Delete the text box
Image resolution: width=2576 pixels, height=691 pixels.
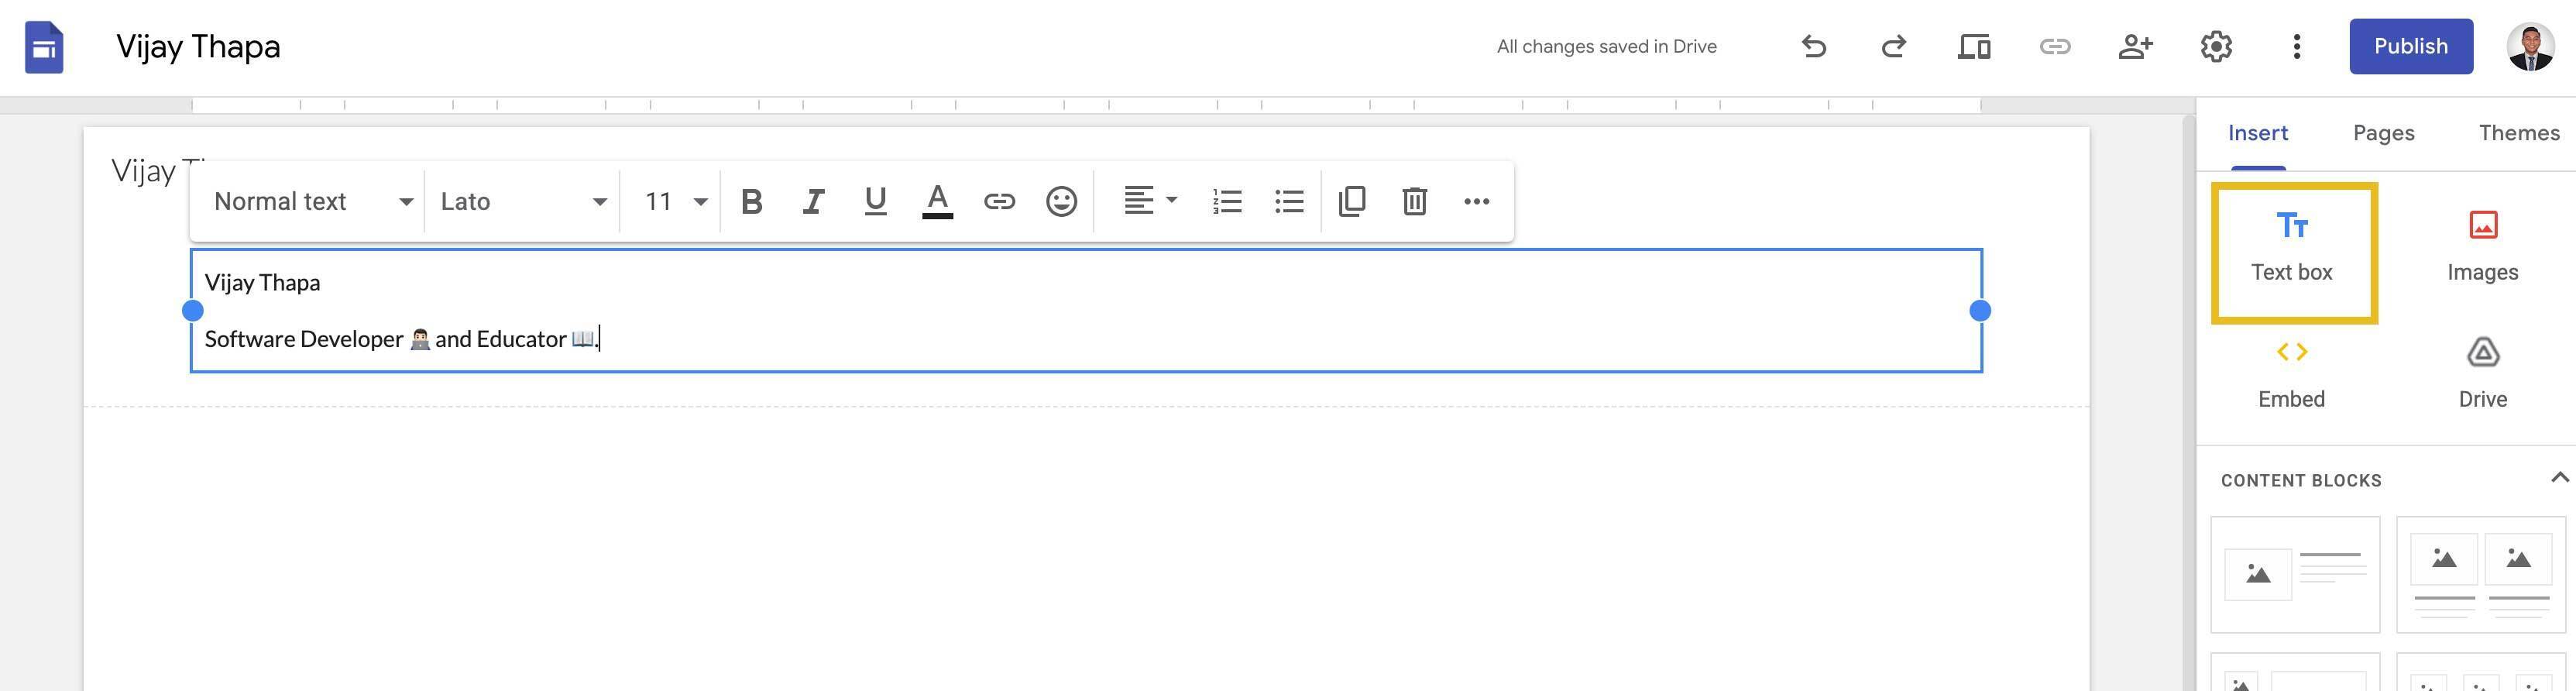click(1414, 202)
